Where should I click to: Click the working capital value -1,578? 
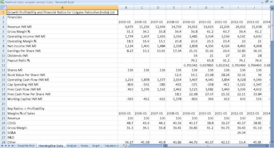[x=176, y=99]
